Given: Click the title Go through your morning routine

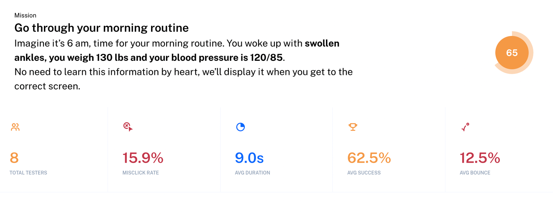Looking at the screenshot, I should click(x=102, y=28).
